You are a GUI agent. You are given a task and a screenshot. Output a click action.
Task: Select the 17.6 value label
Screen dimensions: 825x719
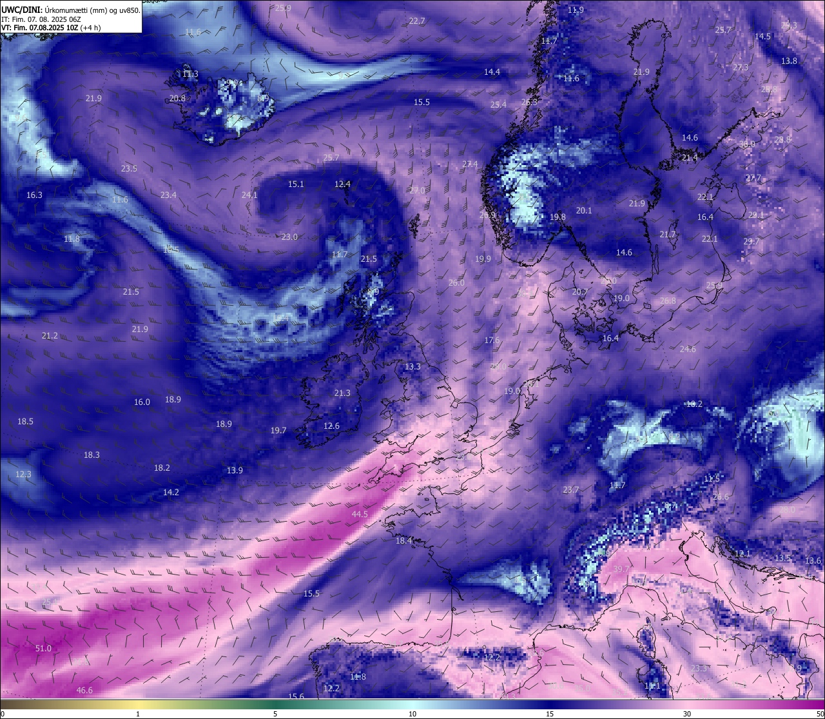(x=492, y=340)
